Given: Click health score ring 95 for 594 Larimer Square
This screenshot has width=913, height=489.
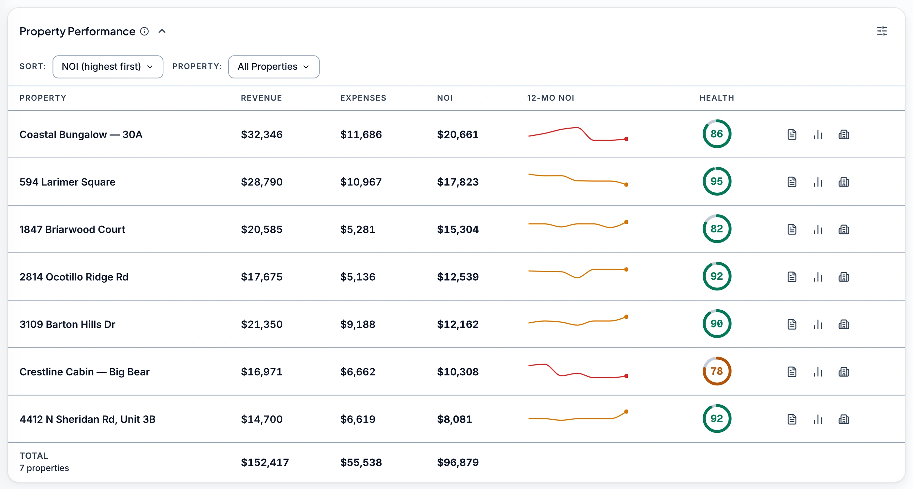Looking at the screenshot, I should point(717,181).
